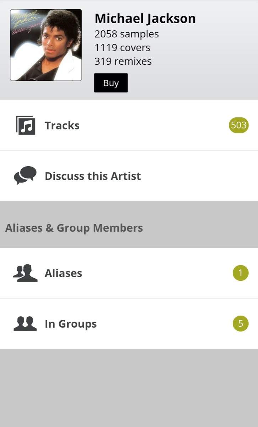Tap the Aliases count badge showing 1
The width and height of the screenshot is (258, 427).
(x=241, y=273)
